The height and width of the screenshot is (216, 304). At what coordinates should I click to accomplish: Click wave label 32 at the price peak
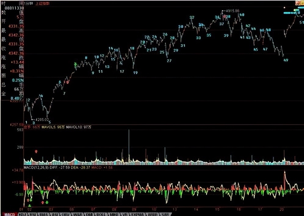(192, 17)
